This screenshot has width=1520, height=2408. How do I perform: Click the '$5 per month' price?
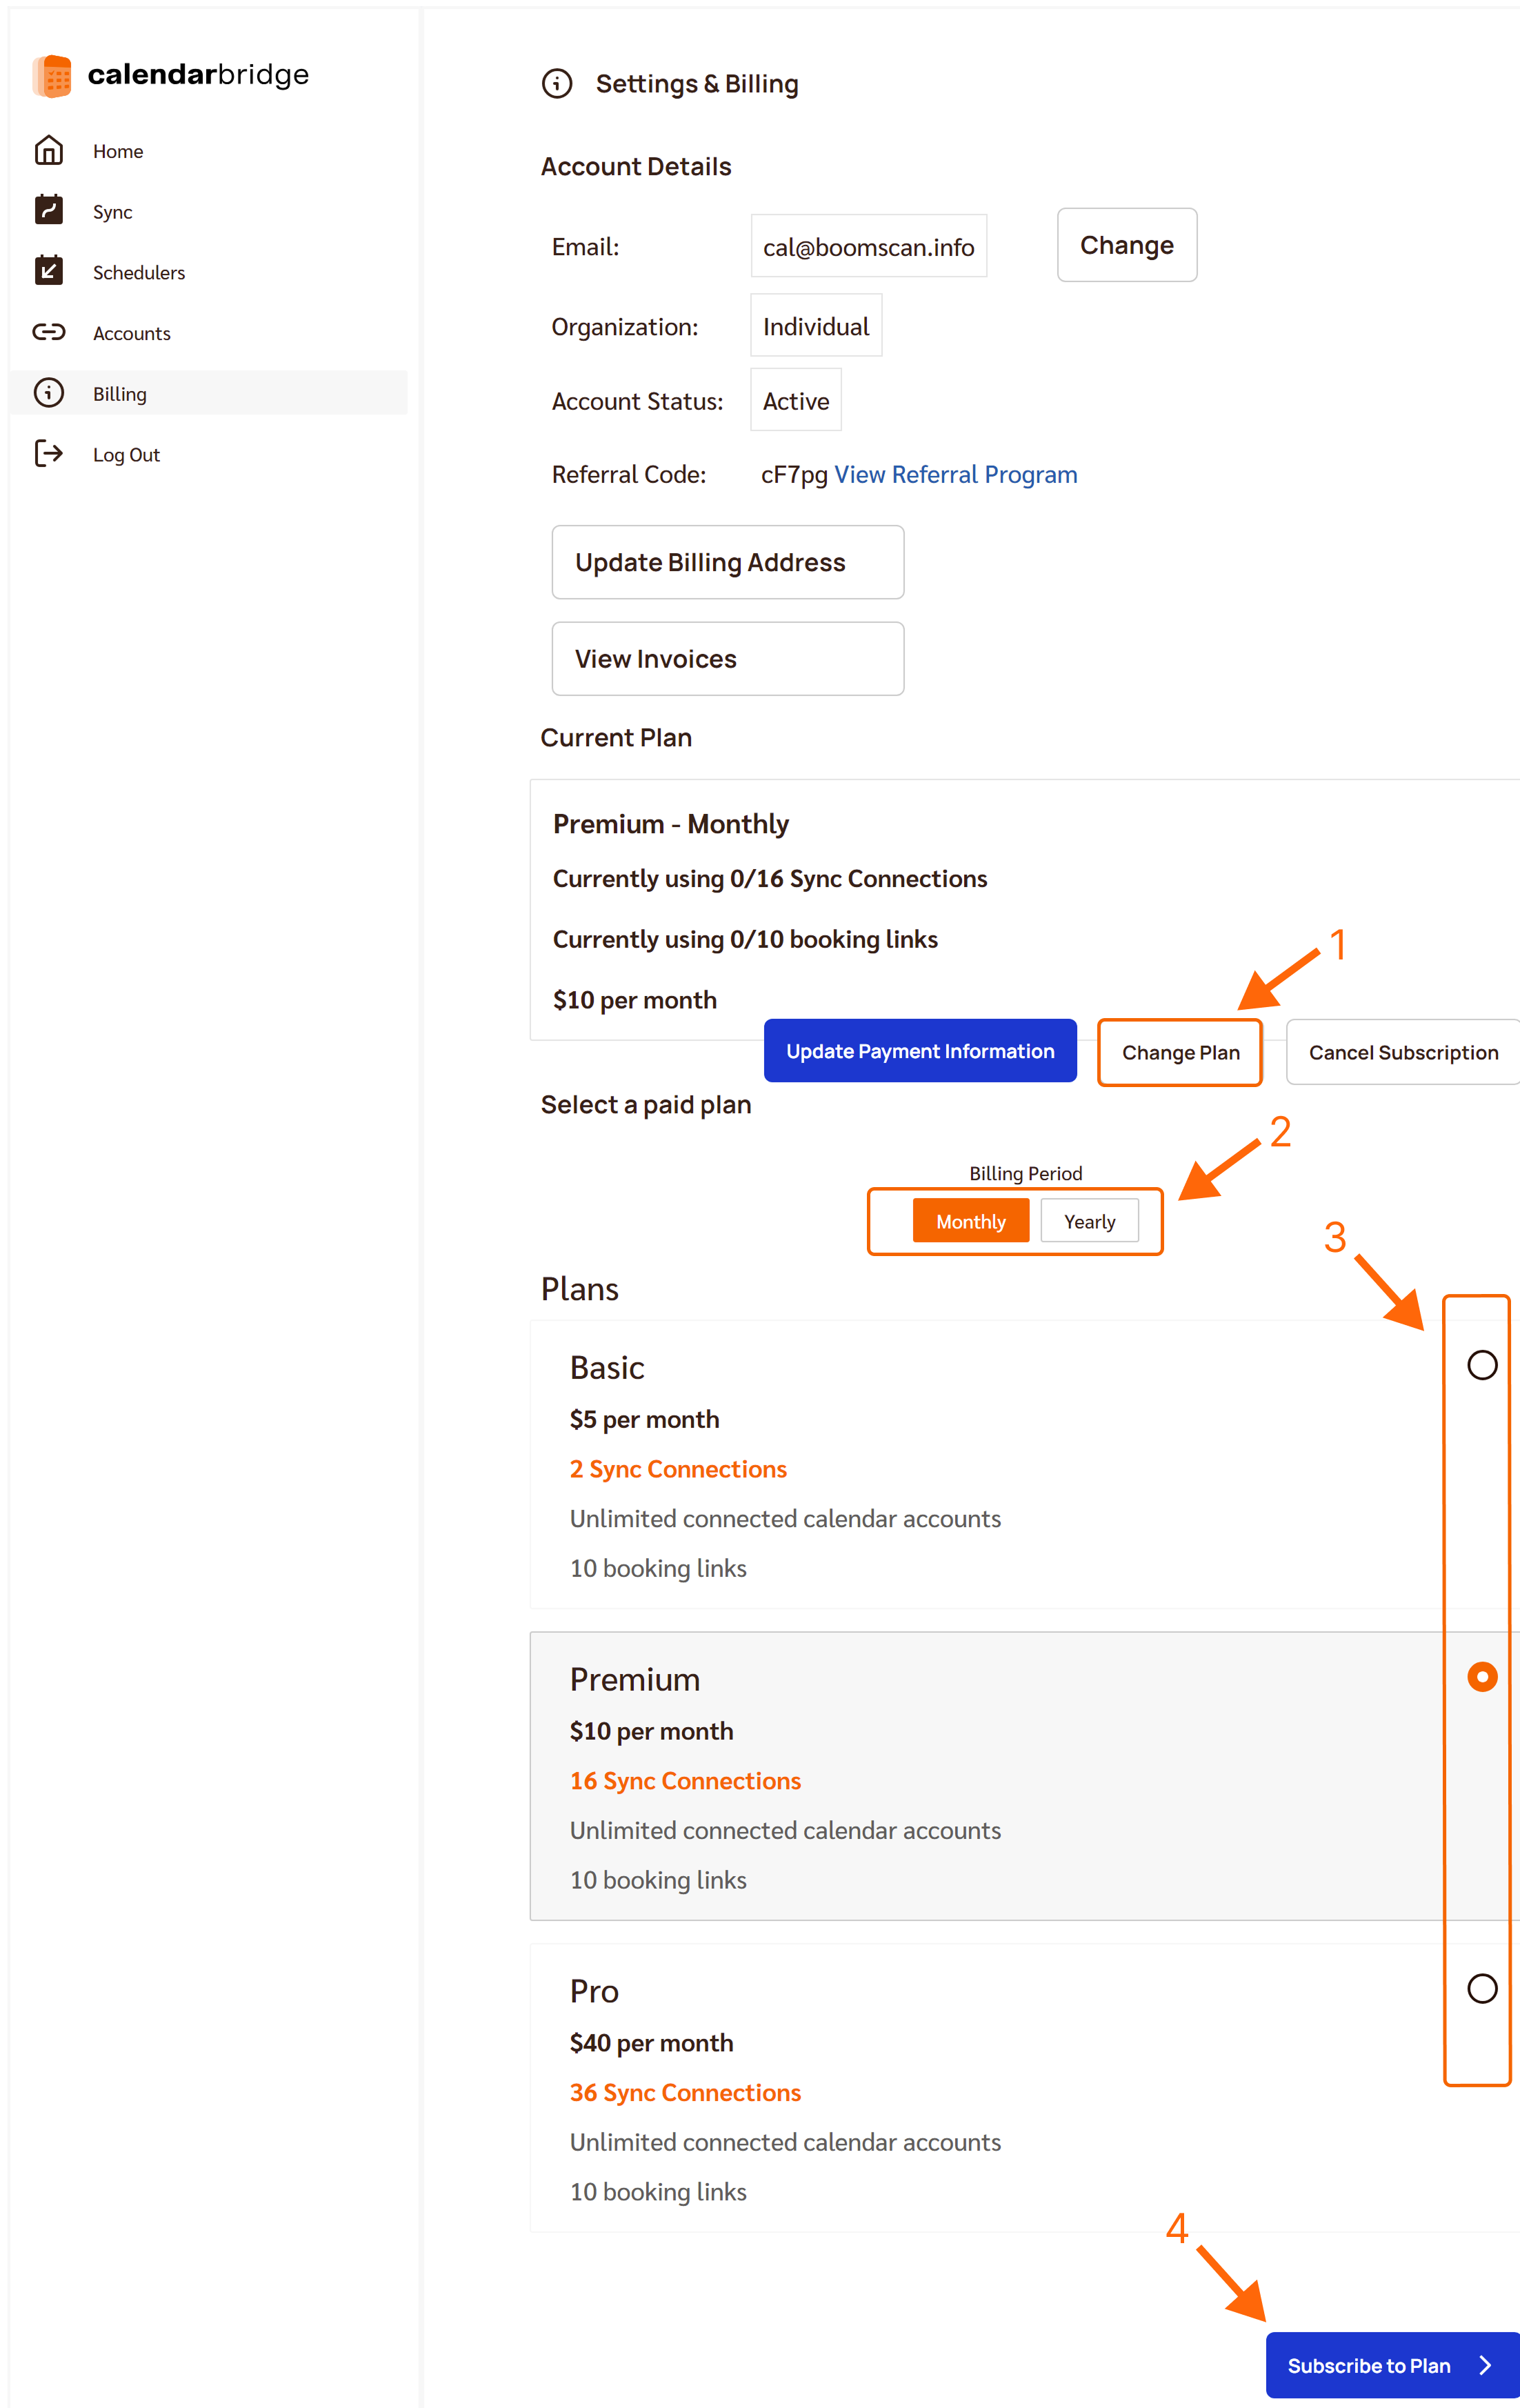point(645,1420)
